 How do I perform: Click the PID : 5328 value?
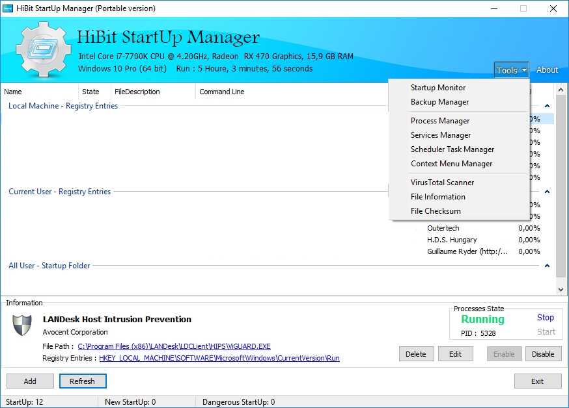point(479,333)
